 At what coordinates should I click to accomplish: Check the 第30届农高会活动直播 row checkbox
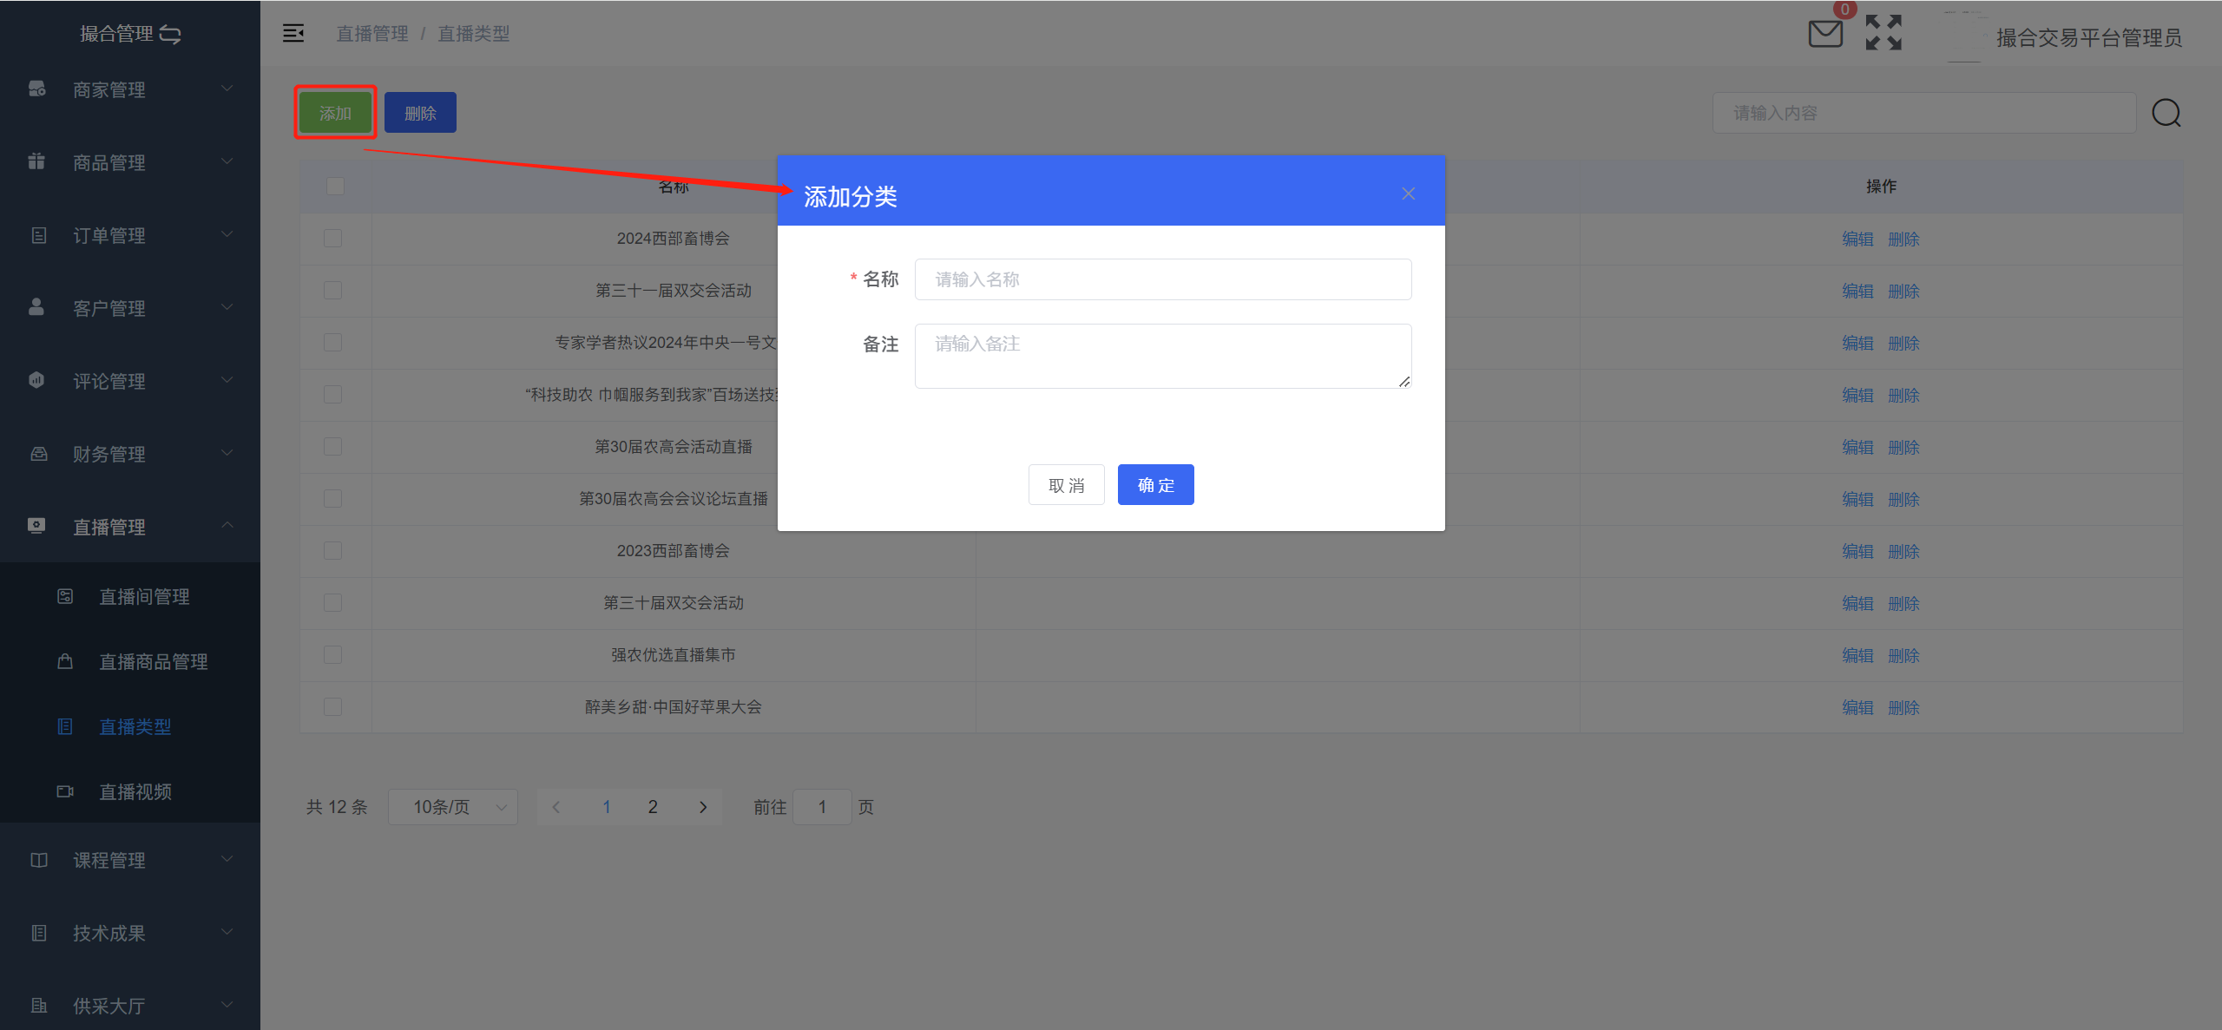[332, 446]
